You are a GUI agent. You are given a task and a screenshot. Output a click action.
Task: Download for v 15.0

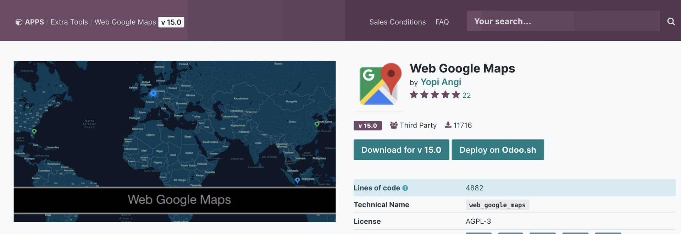401,150
